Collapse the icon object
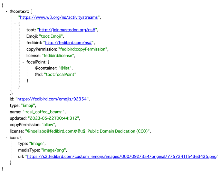 coord(7,137)
